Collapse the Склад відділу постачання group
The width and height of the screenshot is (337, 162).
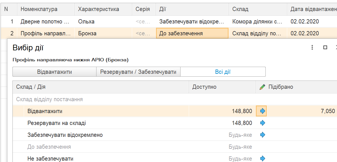tap(50, 99)
